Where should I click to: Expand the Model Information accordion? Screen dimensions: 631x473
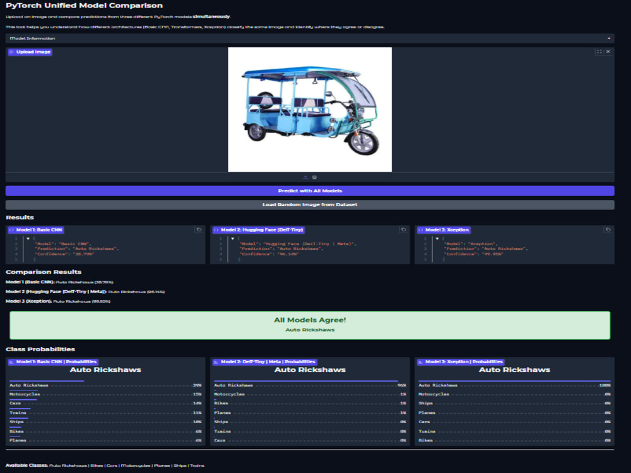pyautogui.click(x=310, y=38)
